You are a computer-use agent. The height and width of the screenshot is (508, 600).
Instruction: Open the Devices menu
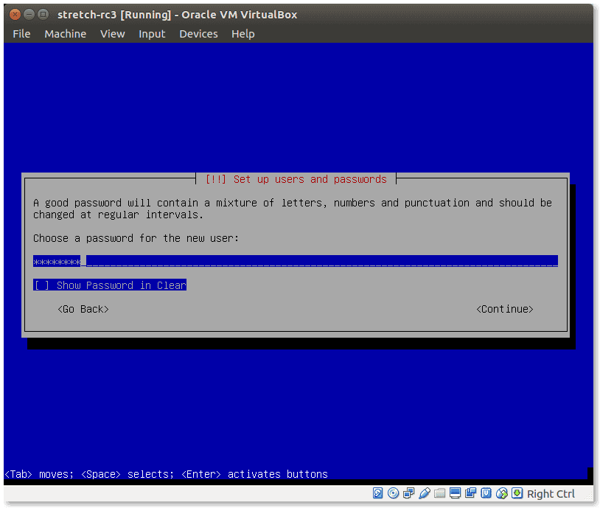tap(198, 34)
